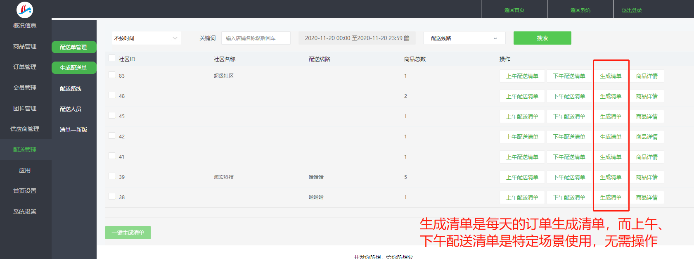Click 上午配送清单 for community 39

pos(522,177)
